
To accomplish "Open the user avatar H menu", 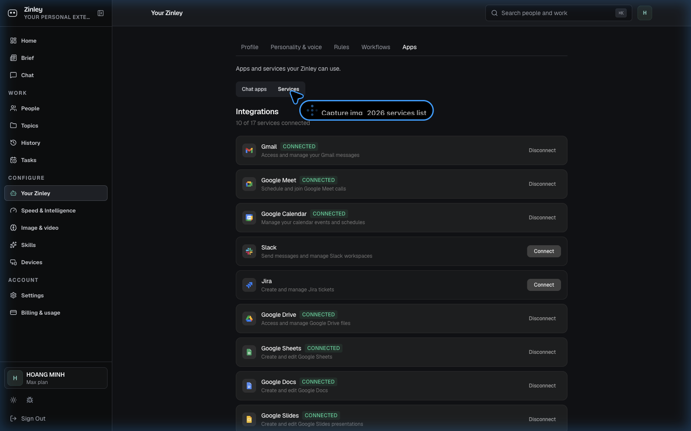I will pyautogui.click(x=645, y=13).
